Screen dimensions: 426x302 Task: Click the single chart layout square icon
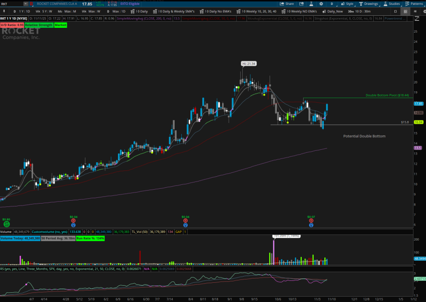(x=396, y=12)
